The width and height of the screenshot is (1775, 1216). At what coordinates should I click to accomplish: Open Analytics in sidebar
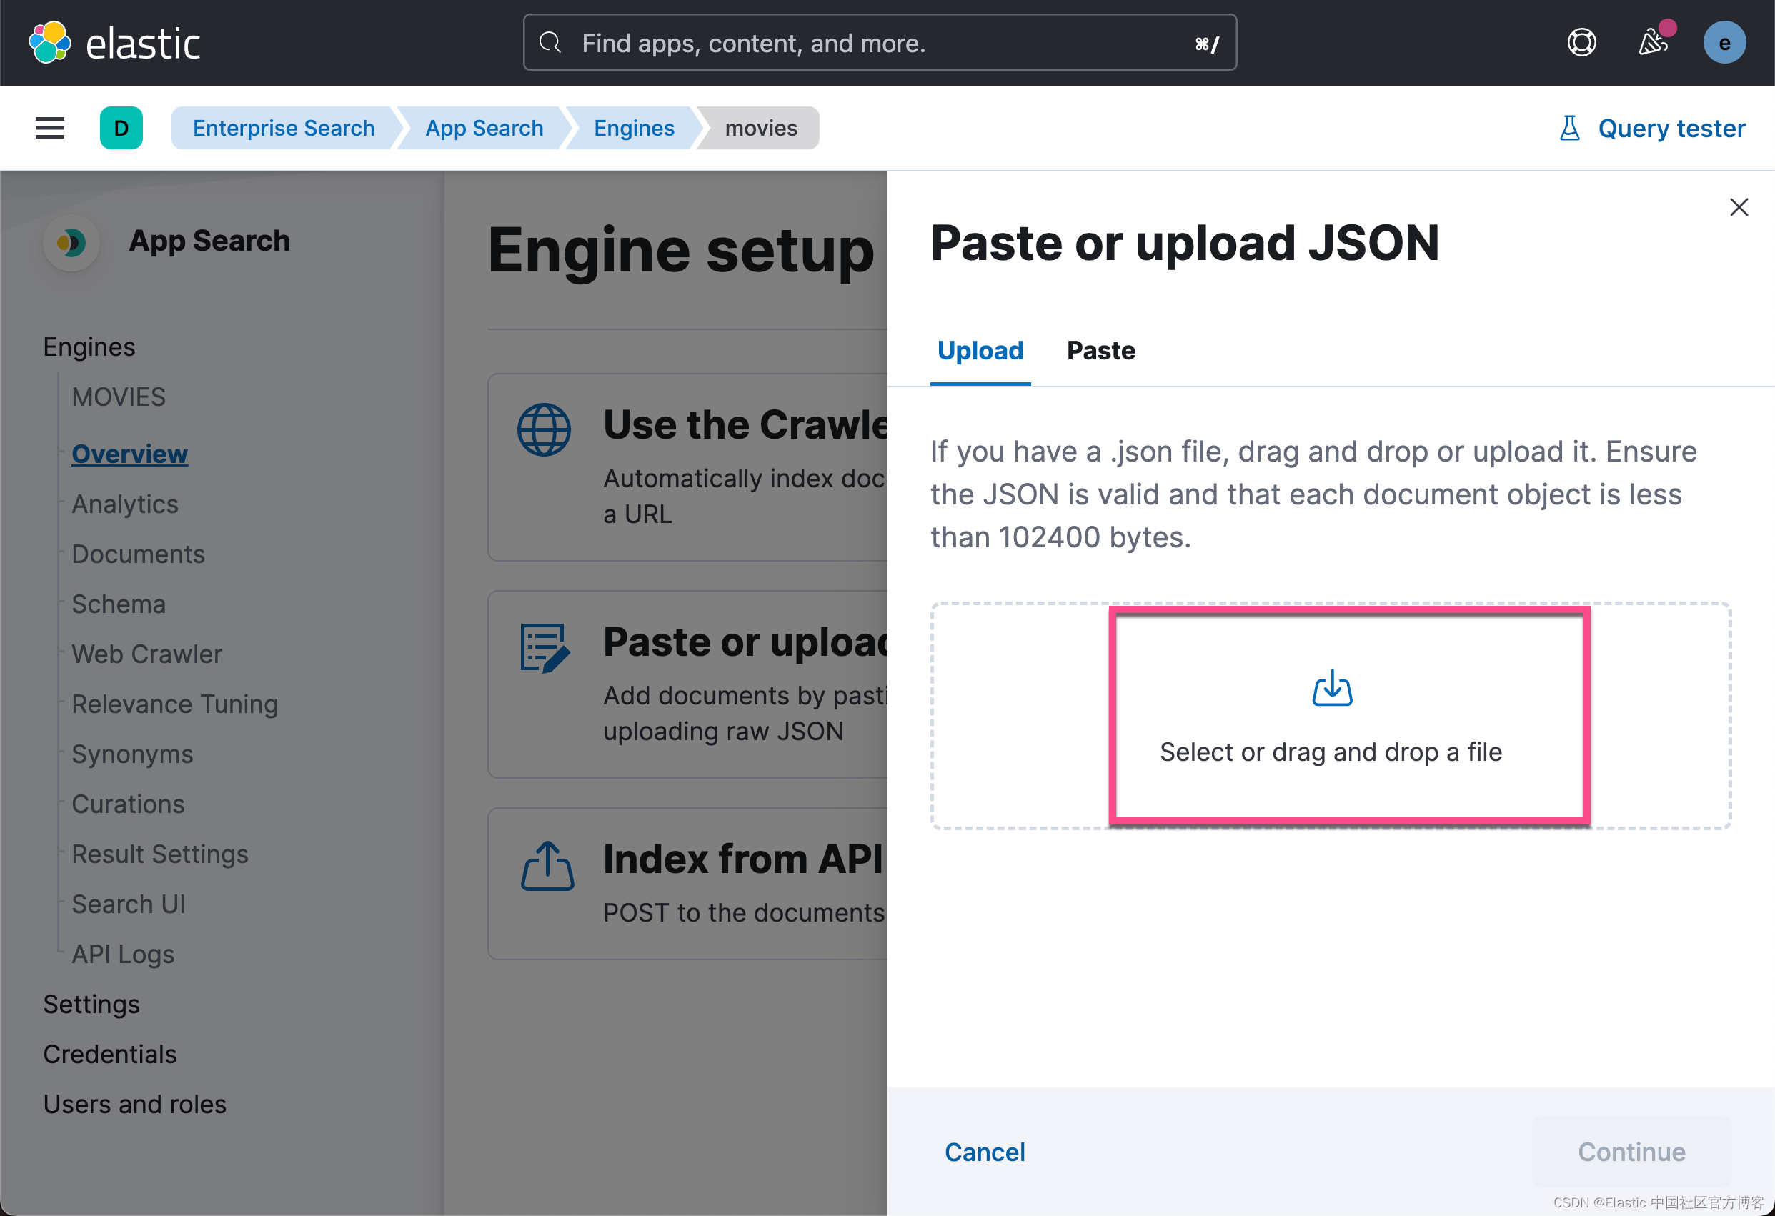click(x=124, y=504)
